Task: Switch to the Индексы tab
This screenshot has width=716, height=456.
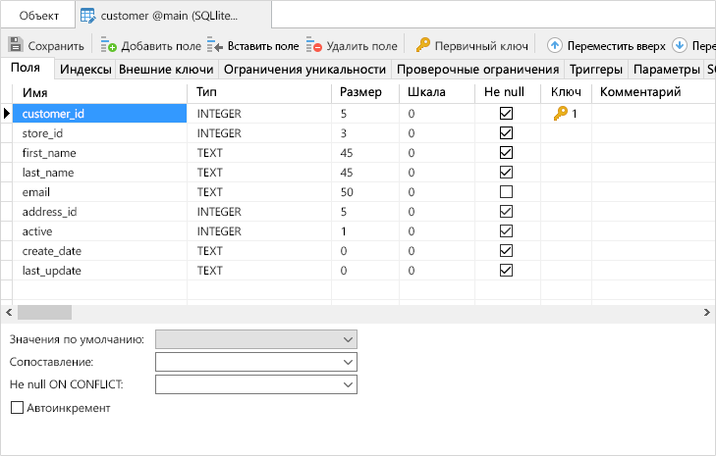Action: click(85, 70)
